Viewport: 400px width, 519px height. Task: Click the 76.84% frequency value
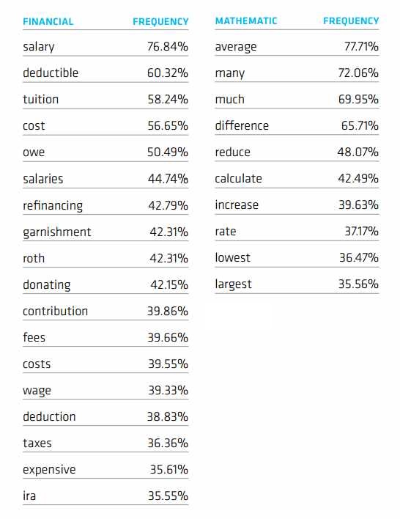(168, 46)
